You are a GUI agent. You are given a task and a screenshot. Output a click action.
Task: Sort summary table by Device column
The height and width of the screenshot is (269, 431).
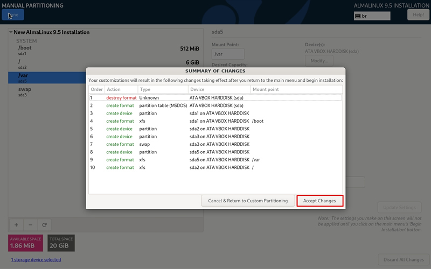point(219,89)
